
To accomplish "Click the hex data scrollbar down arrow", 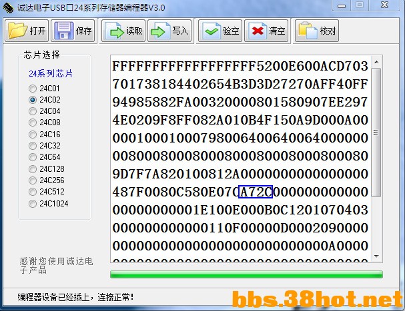I will 376,256.
